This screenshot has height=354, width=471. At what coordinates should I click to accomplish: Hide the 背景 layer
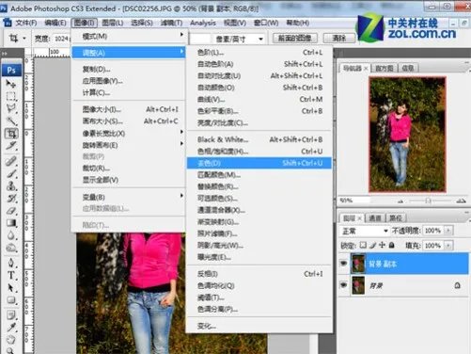click(344, 285)
